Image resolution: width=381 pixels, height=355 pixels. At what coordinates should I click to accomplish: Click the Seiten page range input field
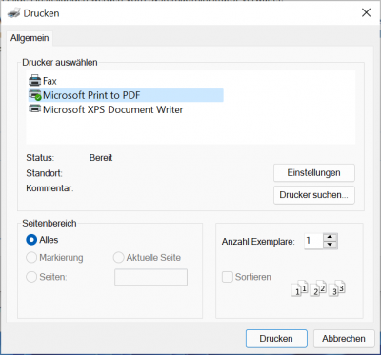coord(150,277)
